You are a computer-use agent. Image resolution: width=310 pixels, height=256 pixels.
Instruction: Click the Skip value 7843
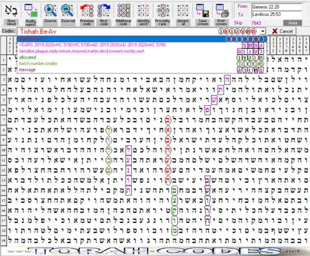coord(256,23)
